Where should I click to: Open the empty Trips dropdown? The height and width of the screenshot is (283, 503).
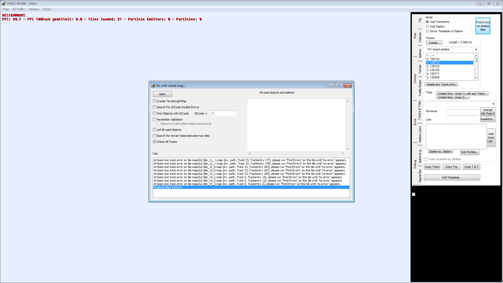coord(493,104)
